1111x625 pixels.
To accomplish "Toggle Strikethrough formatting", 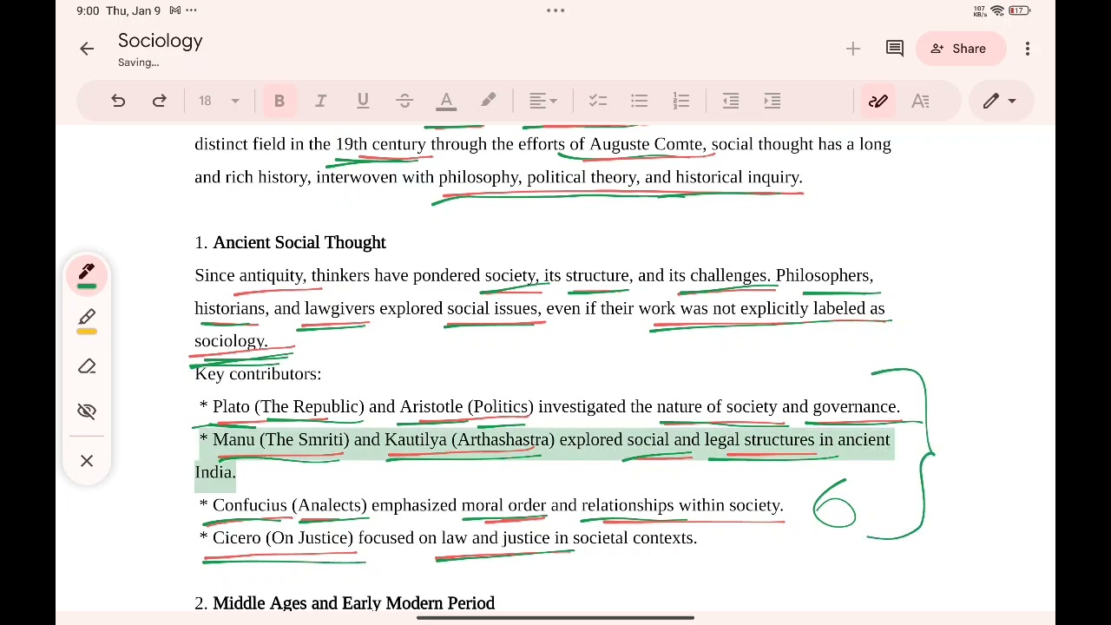I will 404,101.
